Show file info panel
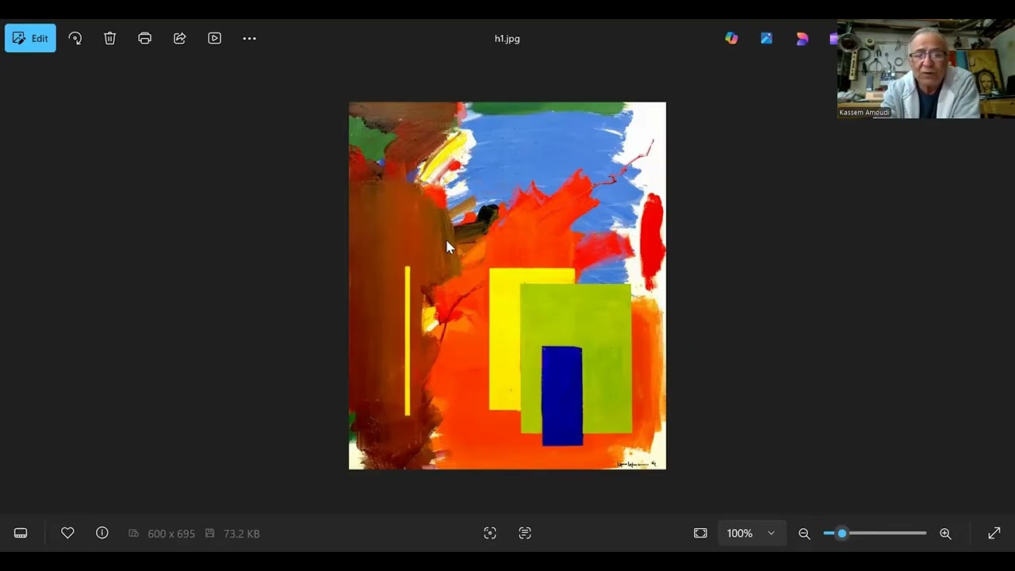Viewport: 1015px width, 571px height. pyautogui.click(x=102, y=534)
